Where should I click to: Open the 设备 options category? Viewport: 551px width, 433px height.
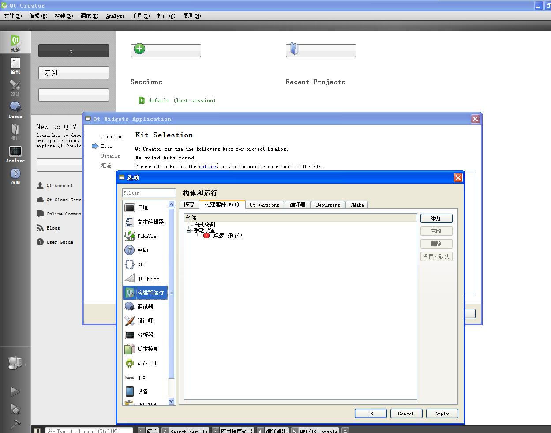tap(145, 391)
